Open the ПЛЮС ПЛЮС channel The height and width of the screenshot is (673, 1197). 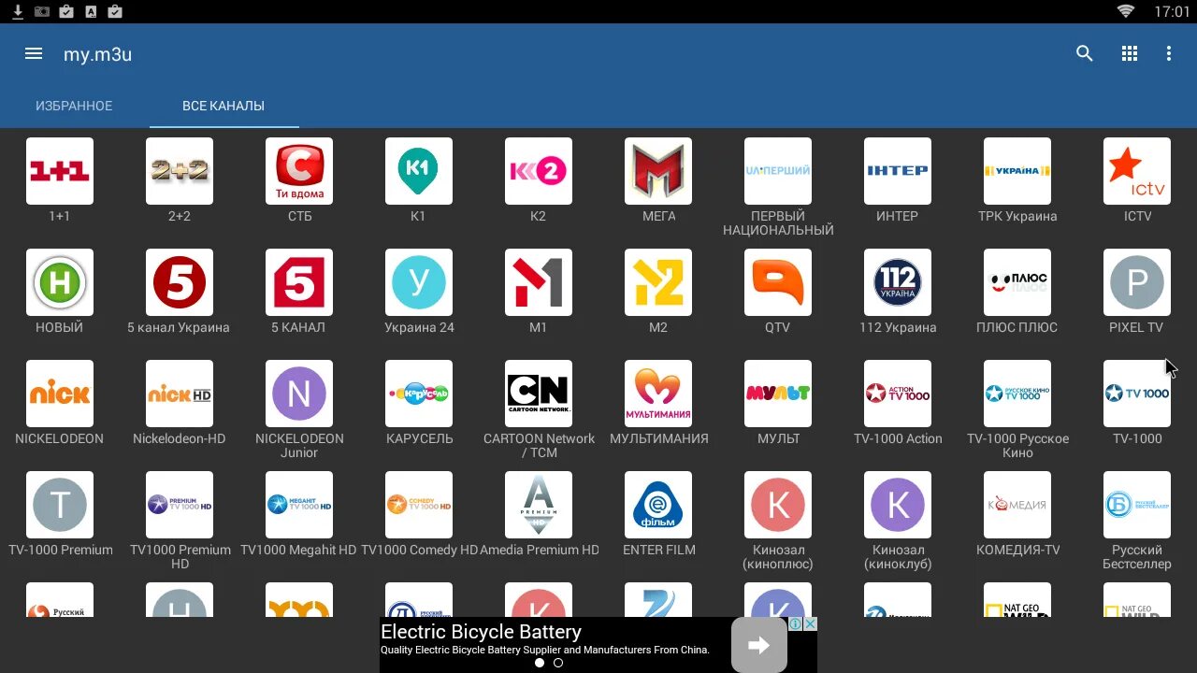(x=1017, y=282)
